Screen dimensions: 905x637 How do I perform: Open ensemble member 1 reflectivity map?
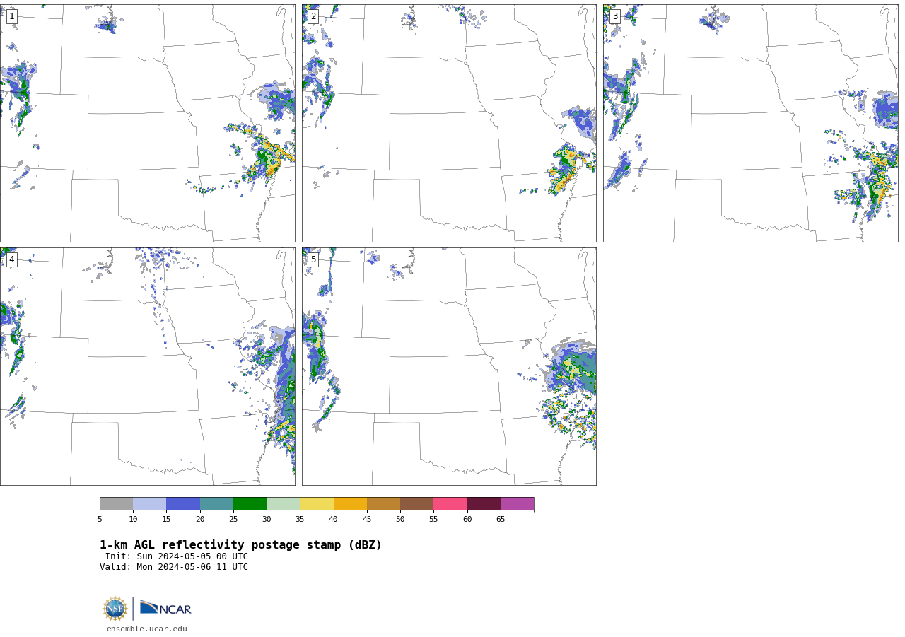(147, 123)
